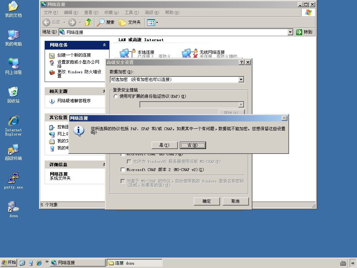Open the Favorites (收藏) menu
The height and width of the screenshot is (268, 357).
click(112, 13)
